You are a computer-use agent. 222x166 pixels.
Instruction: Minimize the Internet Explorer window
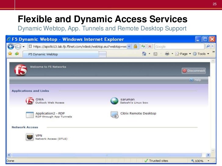click(198, 39)
